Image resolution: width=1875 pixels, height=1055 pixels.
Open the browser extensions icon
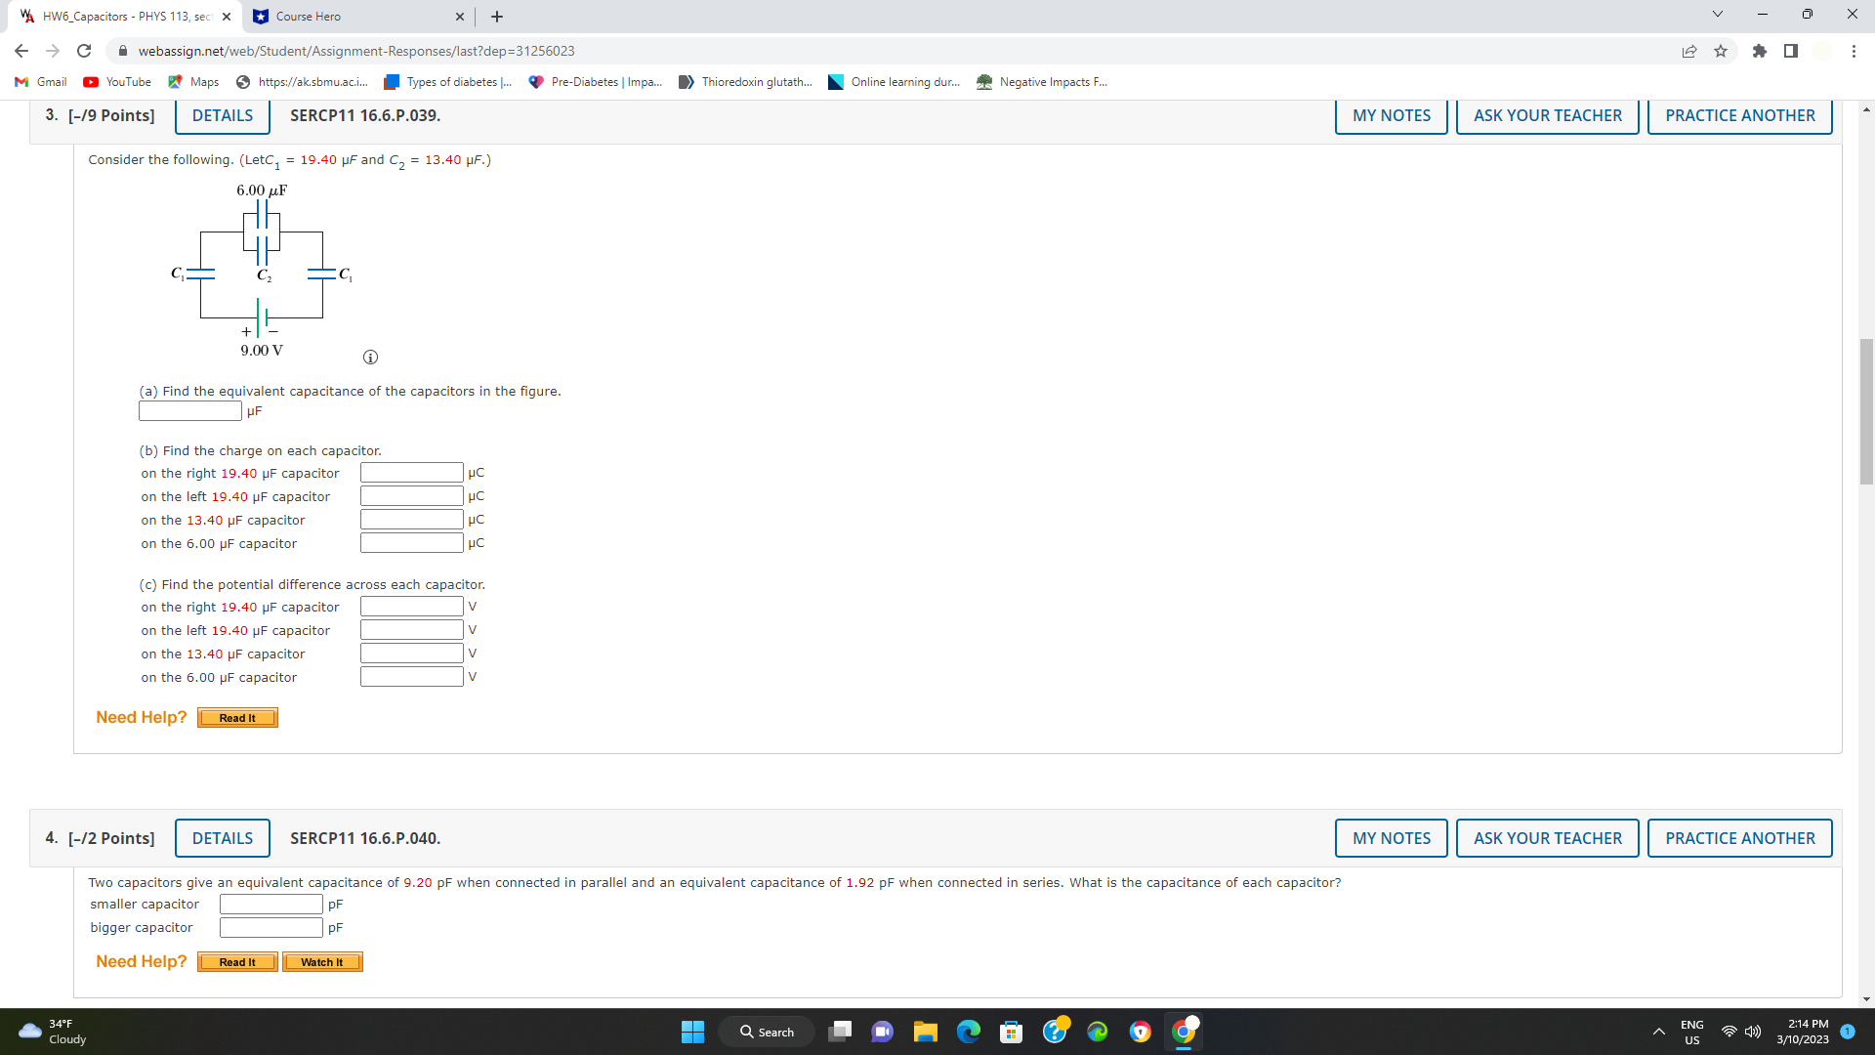coord(1761,51)
